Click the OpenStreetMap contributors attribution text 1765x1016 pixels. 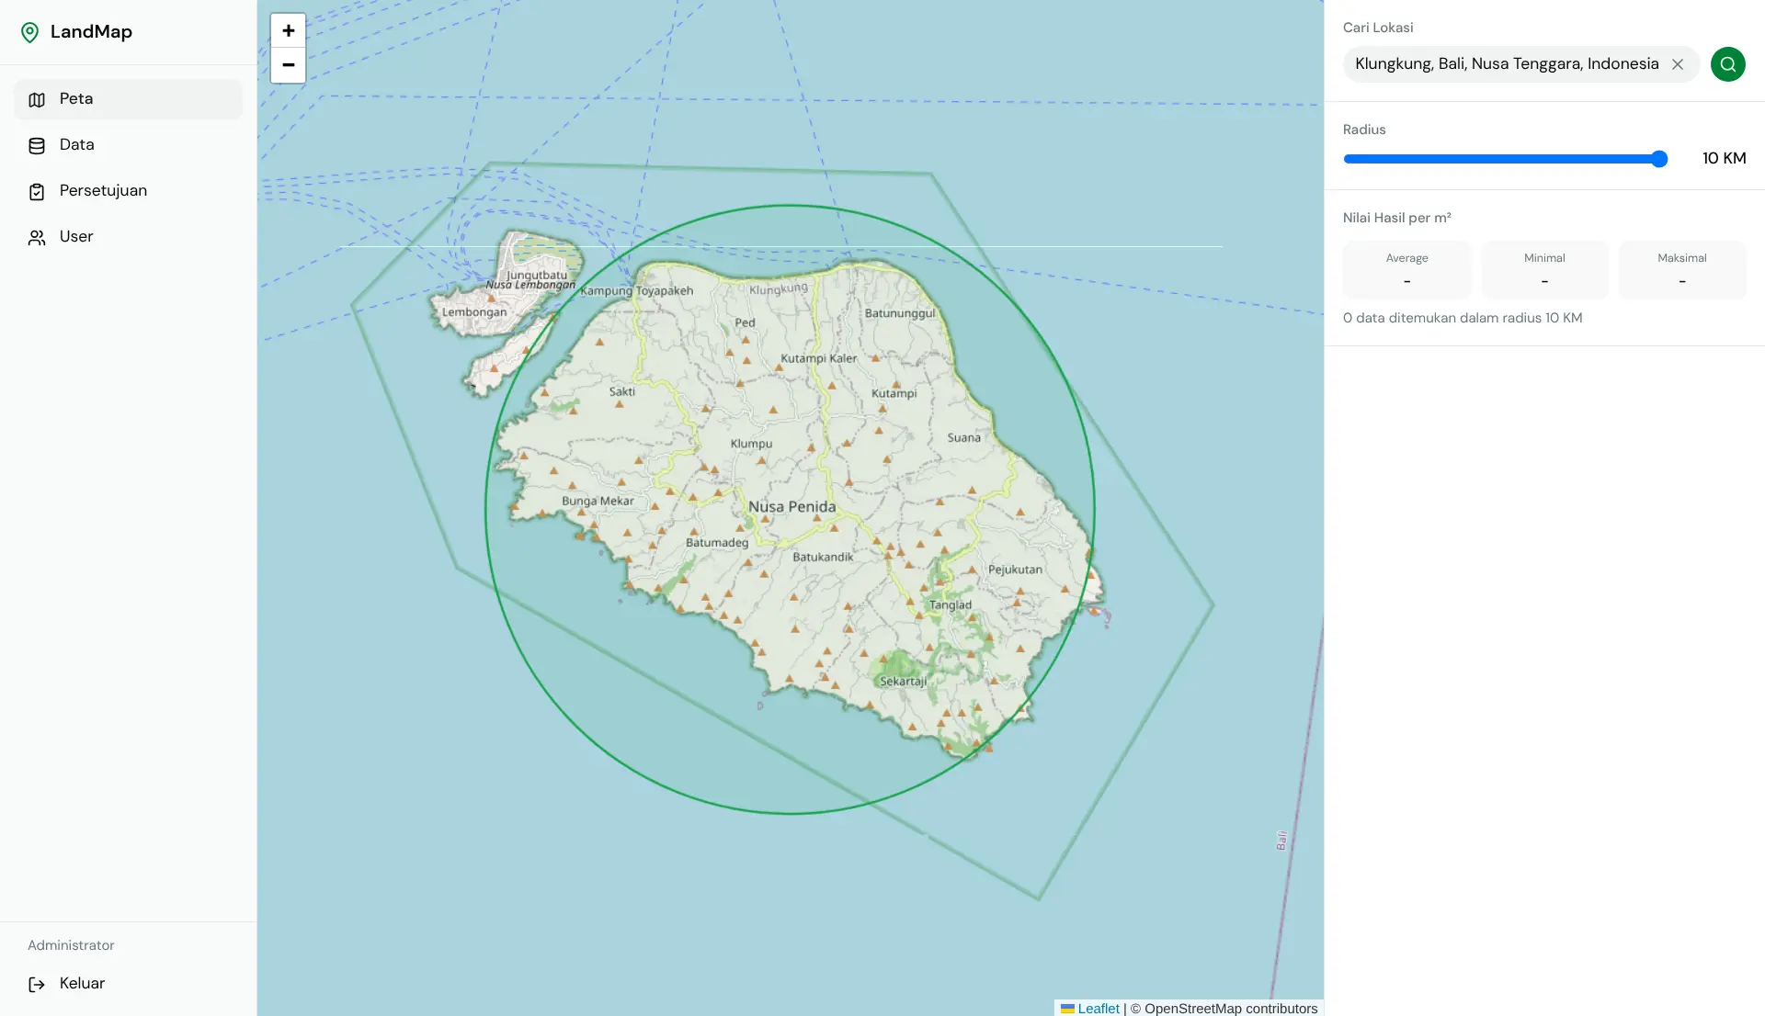1231,1009
